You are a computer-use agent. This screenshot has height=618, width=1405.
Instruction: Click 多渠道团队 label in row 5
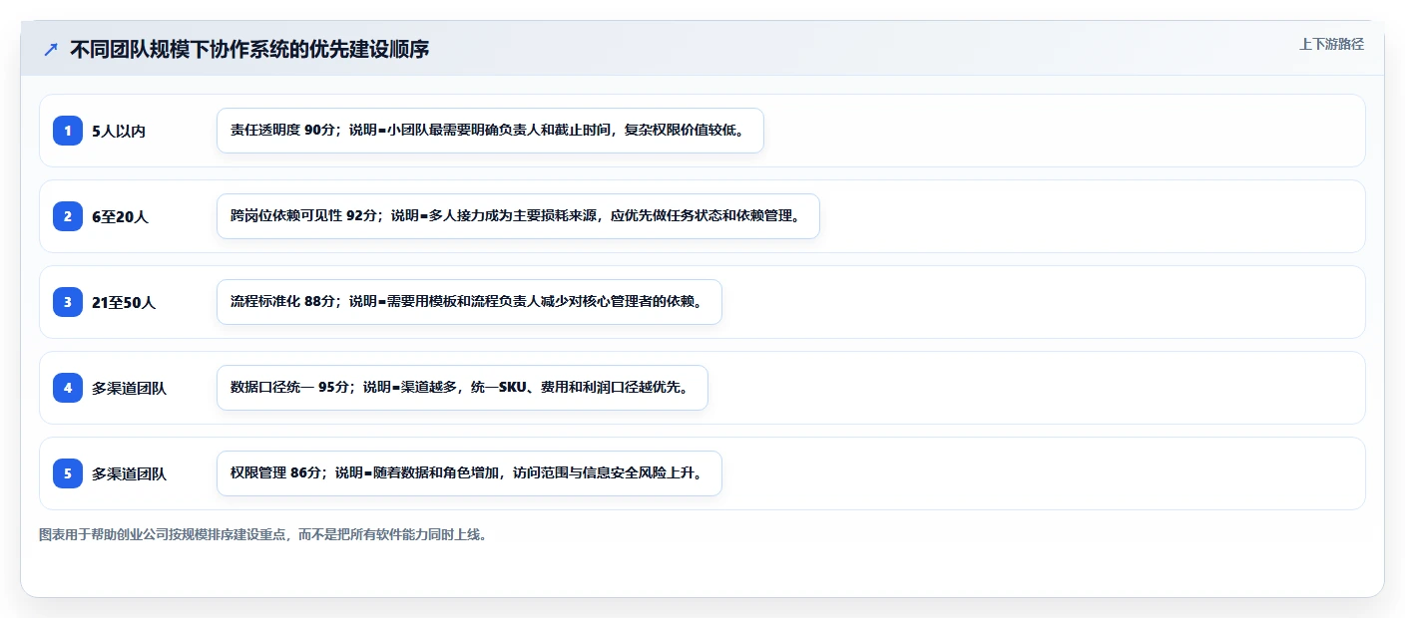pos(129,473)
